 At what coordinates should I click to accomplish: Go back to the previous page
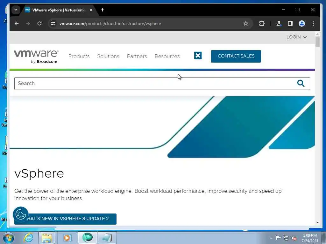click(17, 24)
